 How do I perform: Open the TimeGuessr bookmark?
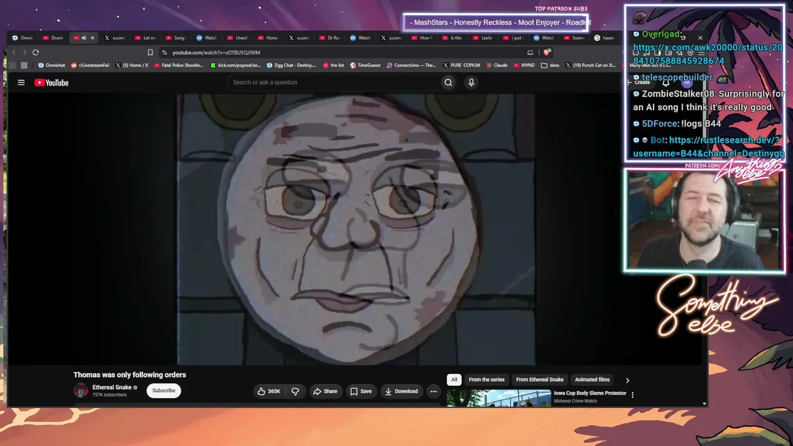coord(366,65)
